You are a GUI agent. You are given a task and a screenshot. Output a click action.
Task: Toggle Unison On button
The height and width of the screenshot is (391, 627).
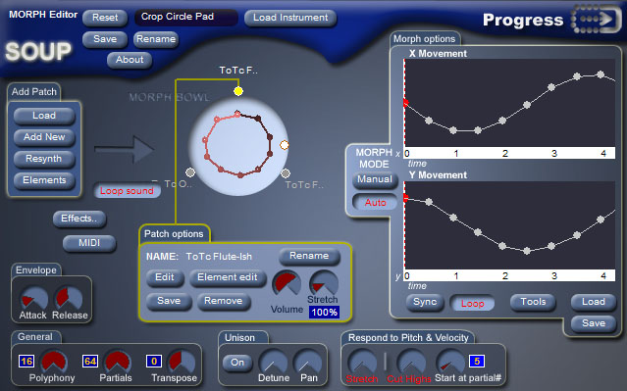[237, 363]
